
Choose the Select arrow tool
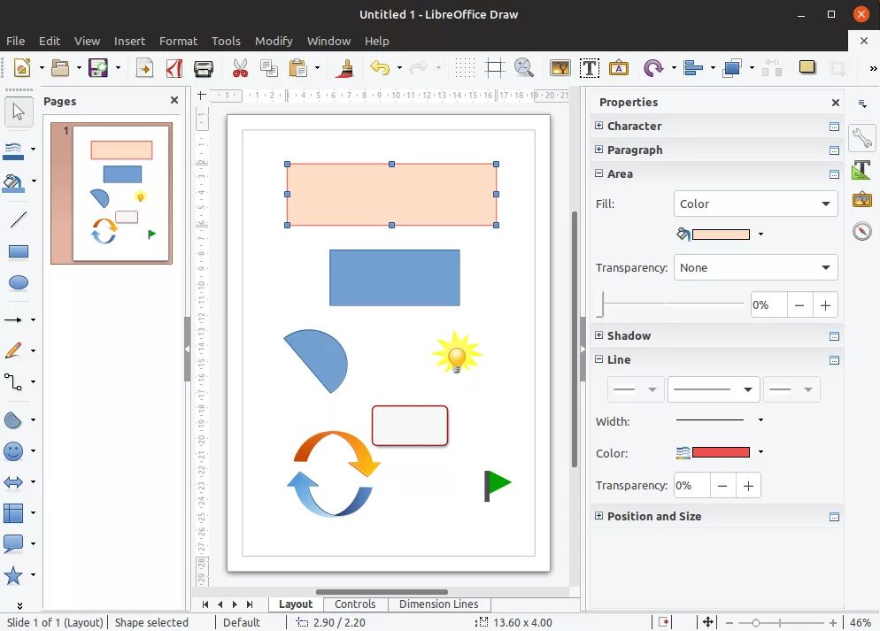point(19,112)
